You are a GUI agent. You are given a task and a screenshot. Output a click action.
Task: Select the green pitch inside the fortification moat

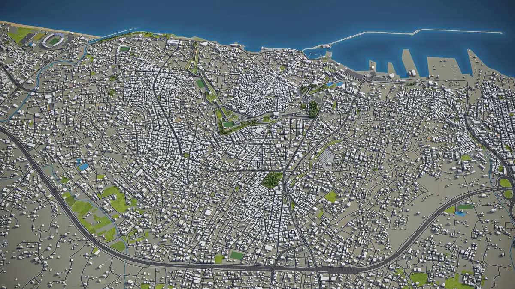229,125
